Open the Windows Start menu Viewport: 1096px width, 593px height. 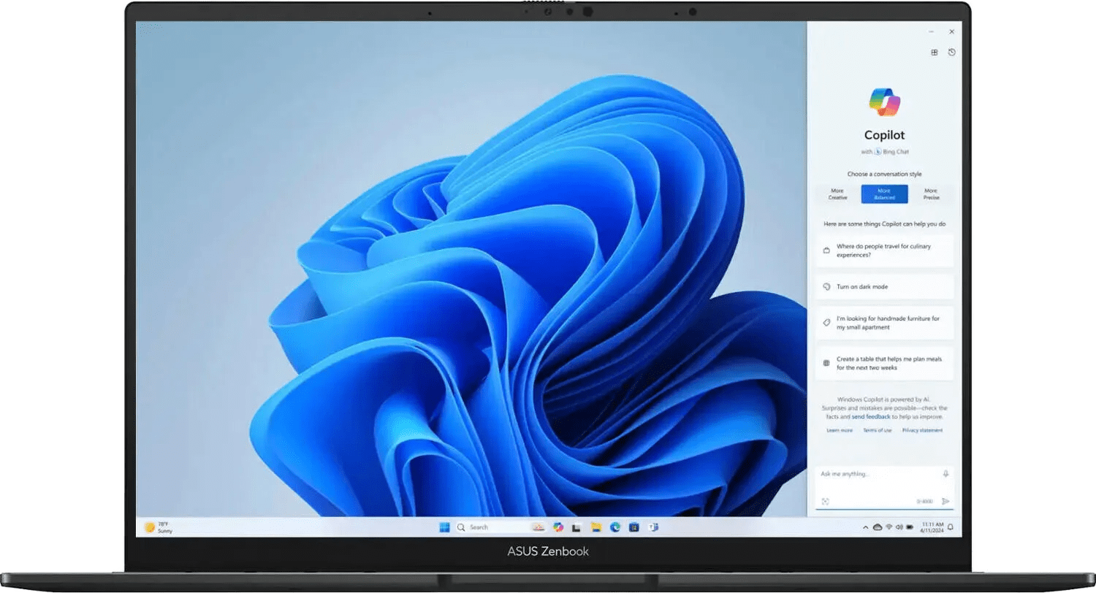tap(444, 527)
